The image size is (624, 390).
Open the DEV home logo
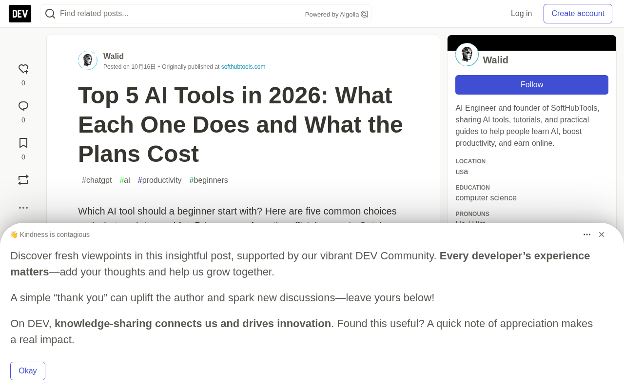coord(20,14)
